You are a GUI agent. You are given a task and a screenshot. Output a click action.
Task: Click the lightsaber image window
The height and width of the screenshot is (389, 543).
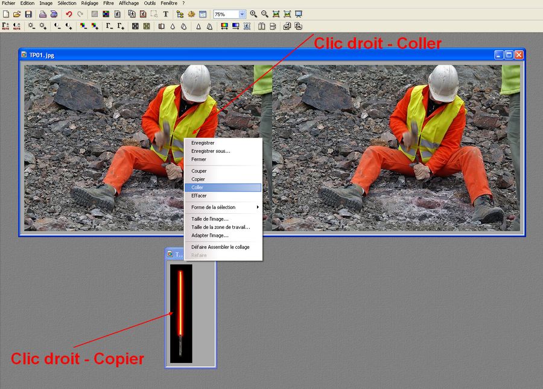[181, 314]
